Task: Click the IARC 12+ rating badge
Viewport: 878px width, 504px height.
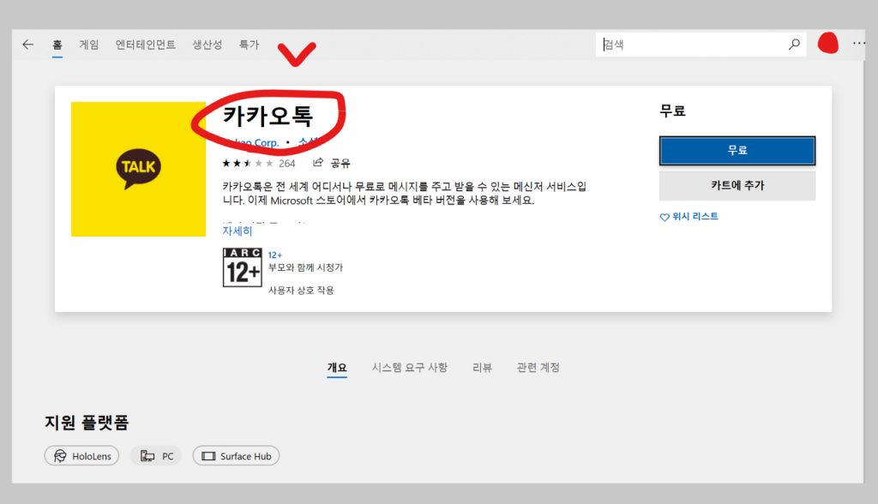Action: click(x=242, y=267)
